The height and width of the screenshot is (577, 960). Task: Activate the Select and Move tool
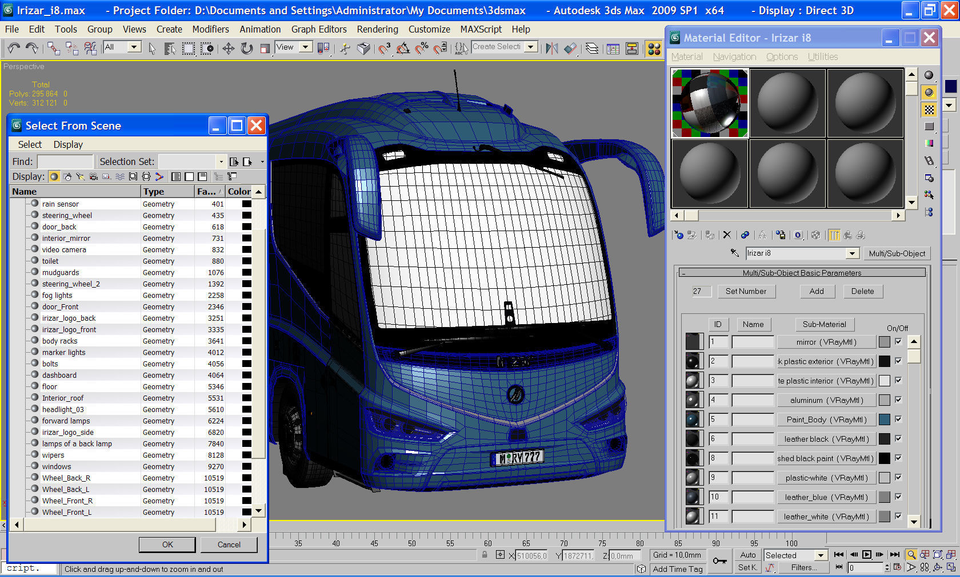[229, 49]
